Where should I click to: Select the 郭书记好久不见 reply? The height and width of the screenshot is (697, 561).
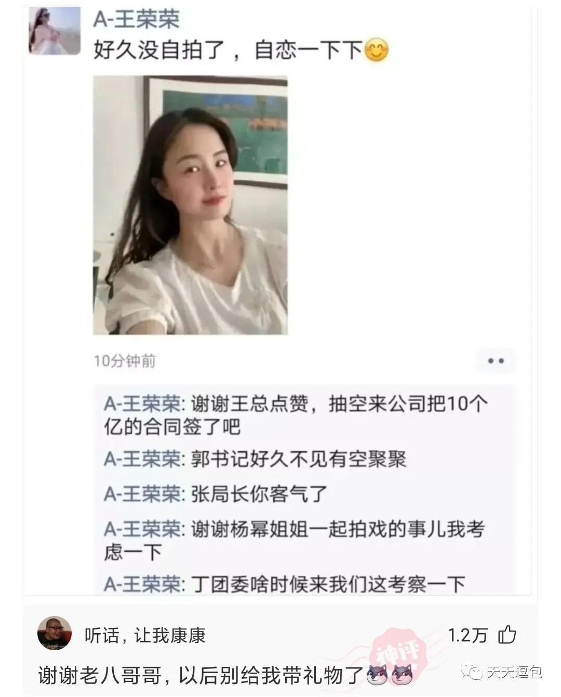pos(255,459)
